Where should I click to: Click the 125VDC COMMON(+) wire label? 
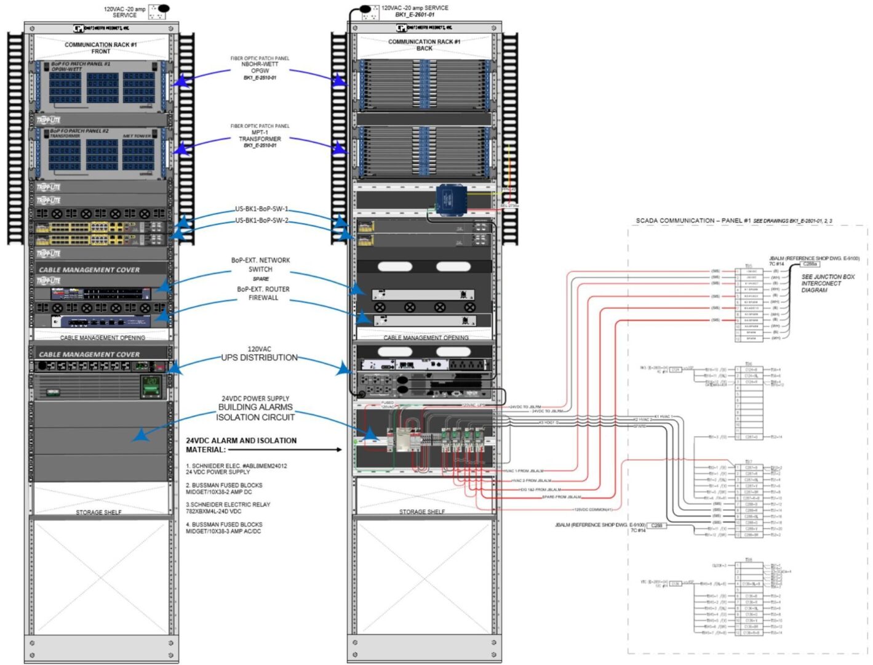[x=593, y=509]
